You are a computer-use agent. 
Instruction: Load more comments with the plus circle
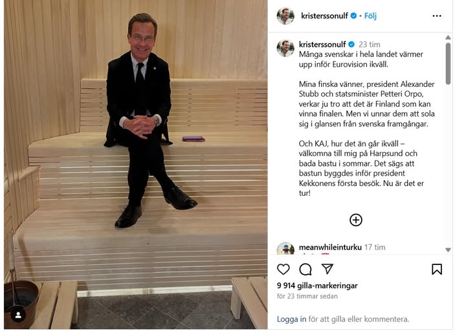click(356, 220)
